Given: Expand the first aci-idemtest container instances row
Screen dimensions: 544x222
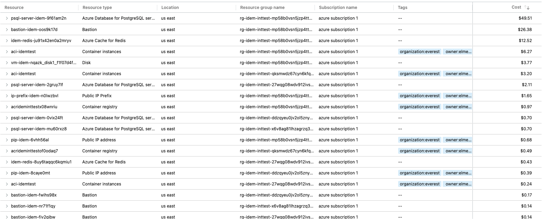Looking at the screenshot, I should pos(6,51).
